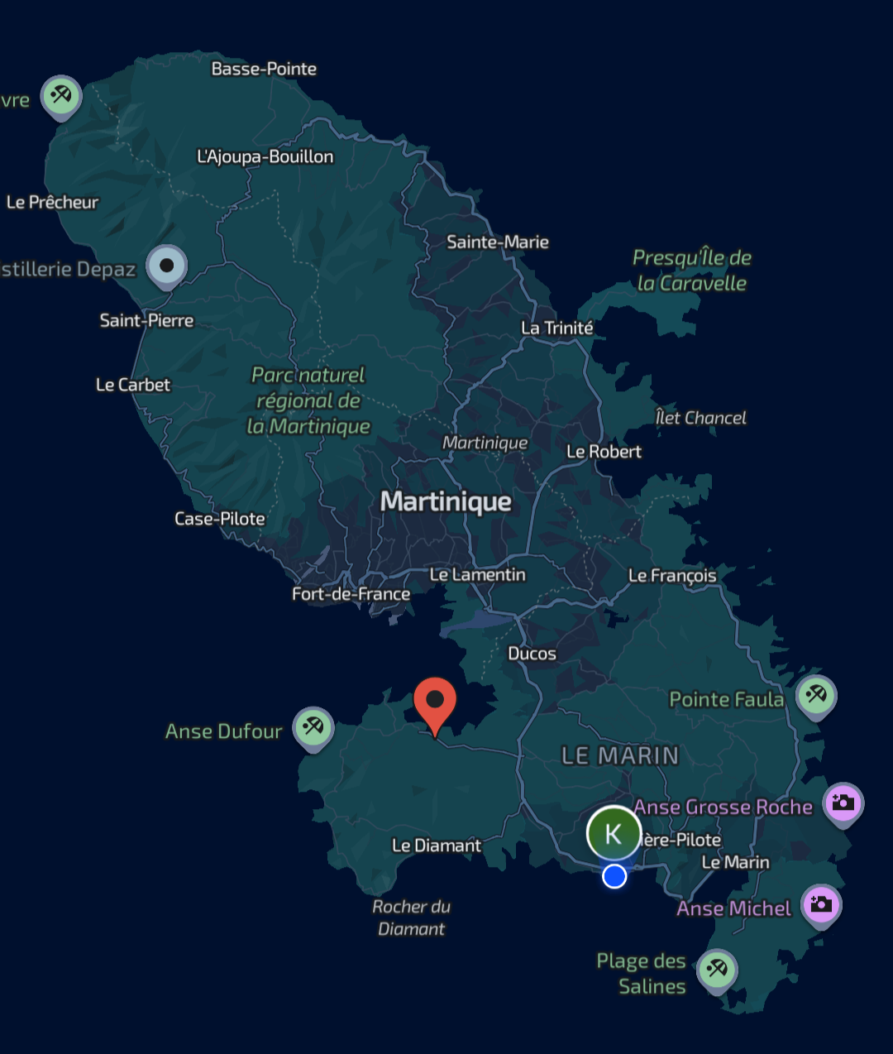Open the Anse Dufour beach marker

coord(313,727)
